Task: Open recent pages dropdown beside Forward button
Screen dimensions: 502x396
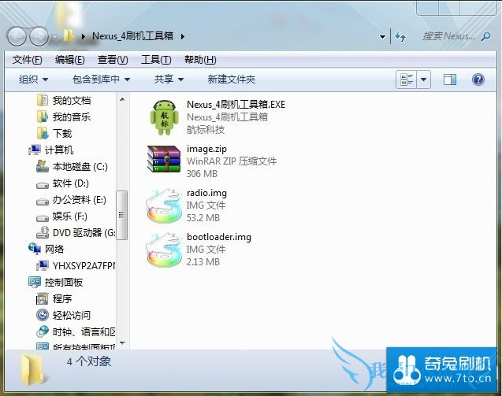Action: pyautogui.click(x=54, y=37)
